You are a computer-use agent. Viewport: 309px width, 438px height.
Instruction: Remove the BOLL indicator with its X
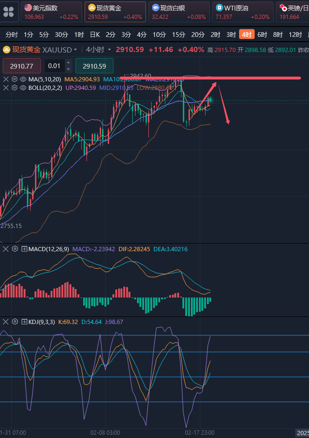coord(6,88)
